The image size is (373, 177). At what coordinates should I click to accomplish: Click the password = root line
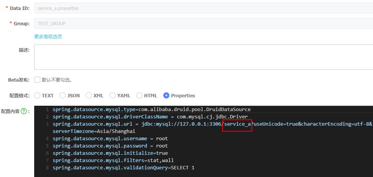tap(110, 146)
